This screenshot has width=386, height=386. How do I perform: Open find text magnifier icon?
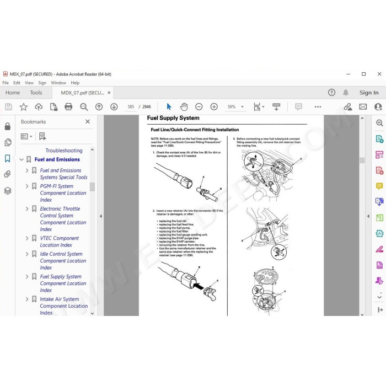pyautogui.click(x=84, y=107)
